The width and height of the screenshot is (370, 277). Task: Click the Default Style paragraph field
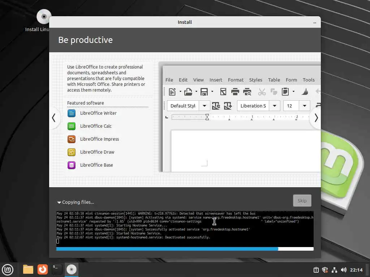coord(183,106)
